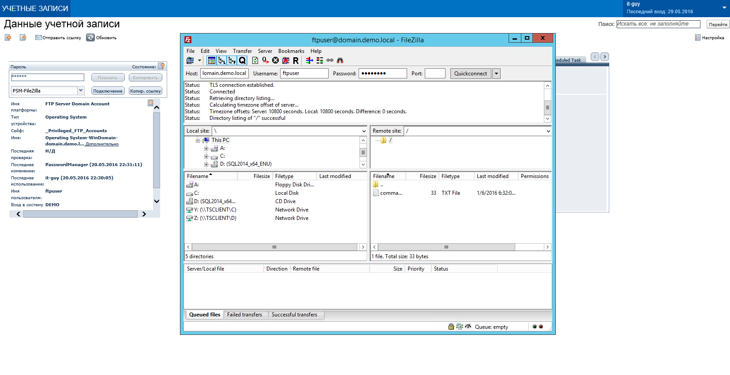Click the Host input field
The height and width of the screenshot is (375, 730).
pos(225,74)
